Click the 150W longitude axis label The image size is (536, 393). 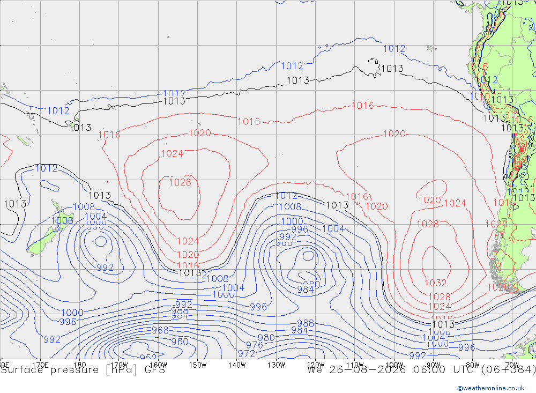198,365
